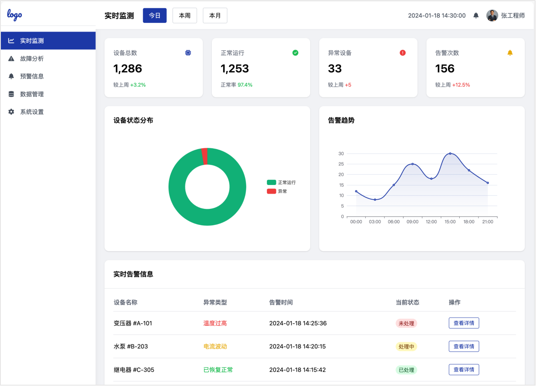Click the 继电器 #C-305 device name
This screenshot has width=536, height=386.
[x=134, y=370]
